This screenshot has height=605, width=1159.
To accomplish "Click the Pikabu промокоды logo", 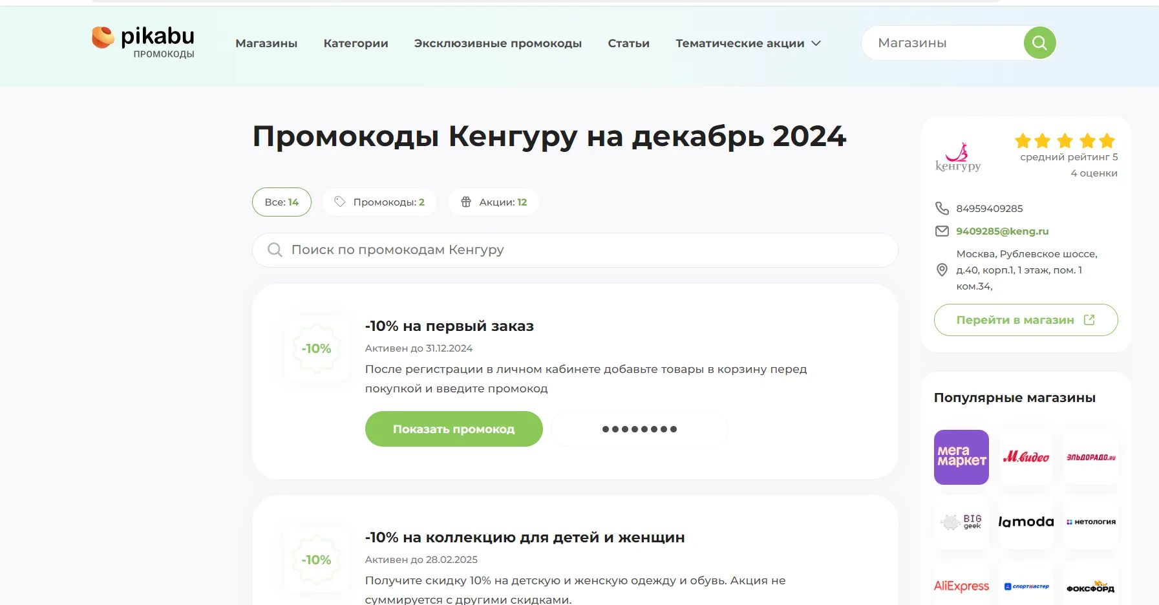I will point(144,42).
